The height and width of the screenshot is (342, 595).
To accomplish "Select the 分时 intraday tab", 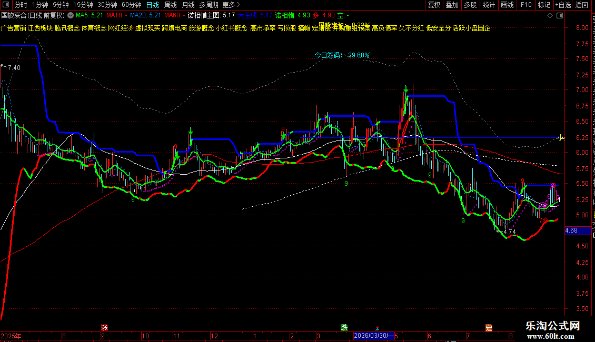I will pos(21,5).
